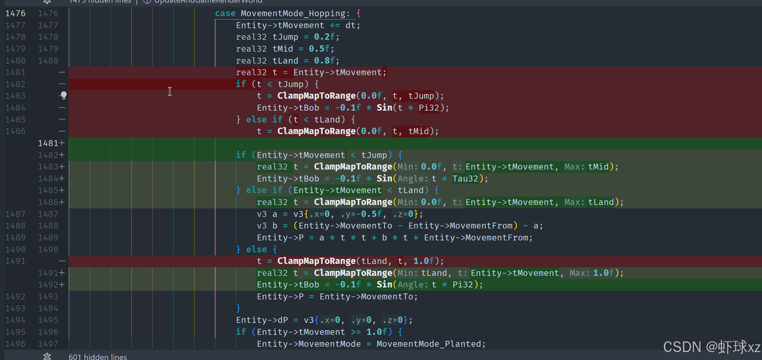The height and width of the screenshot is (360, 762).
Task: Click the plus marker on added line 1486
Action: click(x=62, y=202)
